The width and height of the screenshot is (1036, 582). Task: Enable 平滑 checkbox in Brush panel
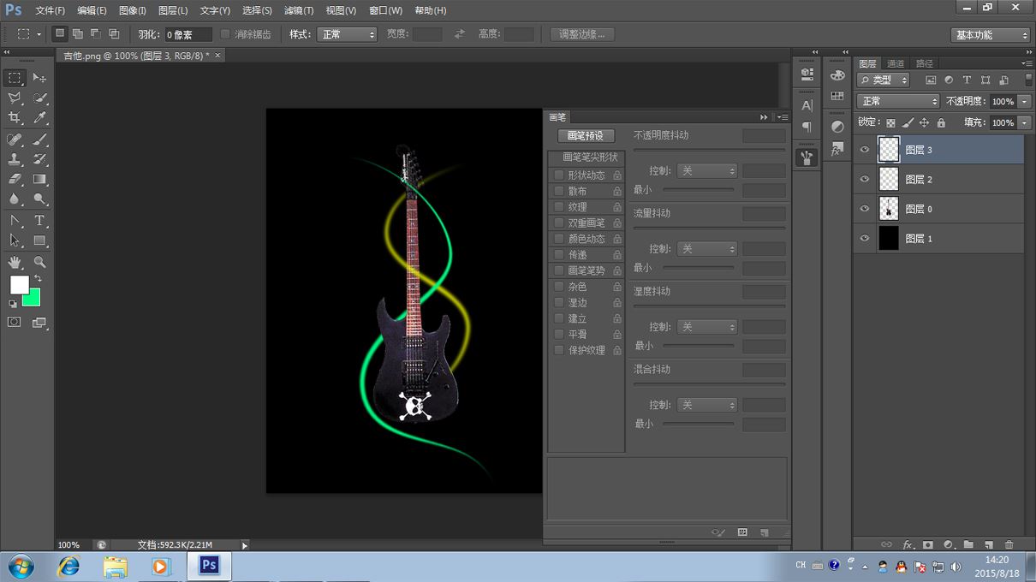tap(559, 335)
